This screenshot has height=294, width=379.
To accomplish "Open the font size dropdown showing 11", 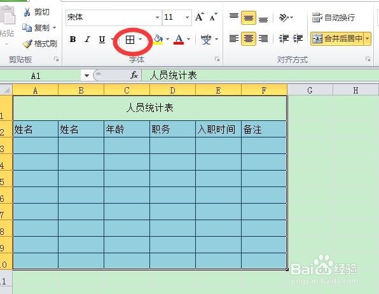I will click(187, 17).
